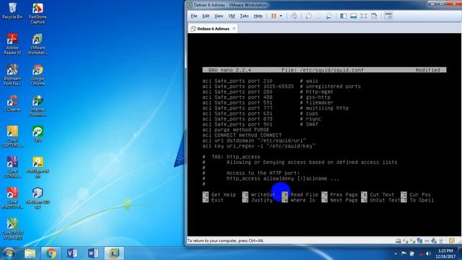
Task: Open the Bitstream Font Navigator desktop shortcut
Action: click(12, 75)
